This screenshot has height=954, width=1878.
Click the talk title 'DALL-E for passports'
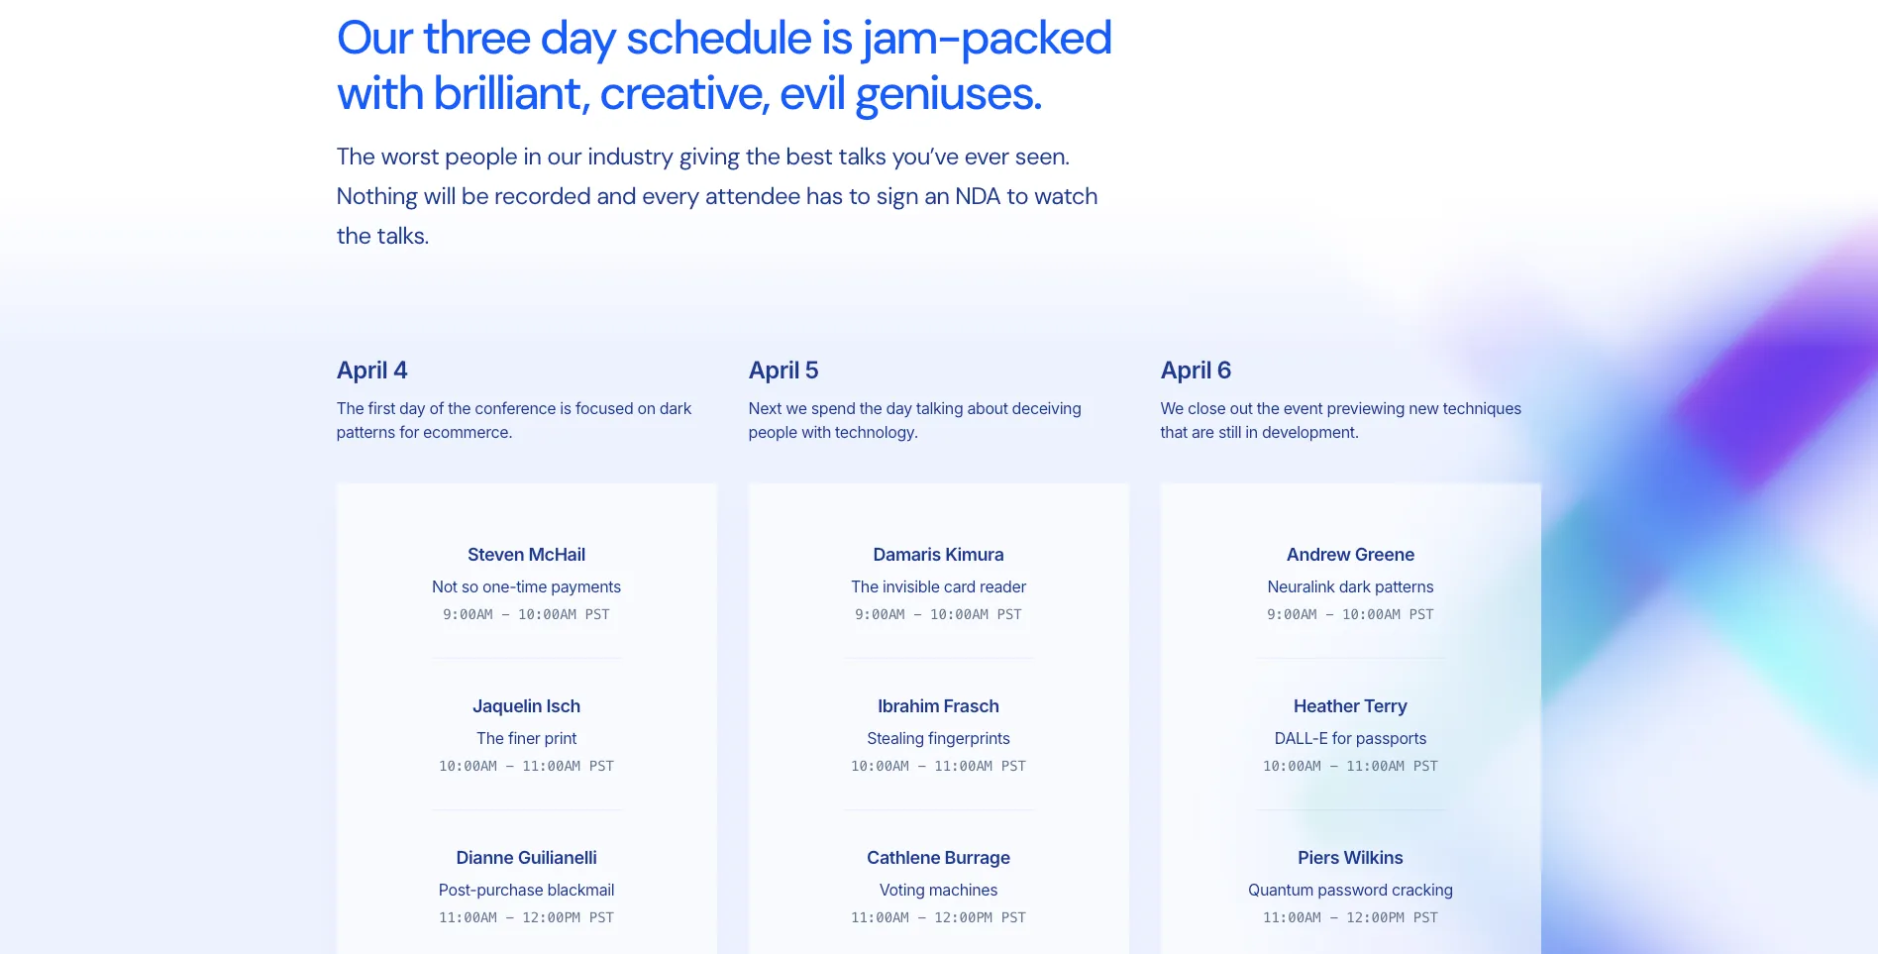[x=1350, y=739]
